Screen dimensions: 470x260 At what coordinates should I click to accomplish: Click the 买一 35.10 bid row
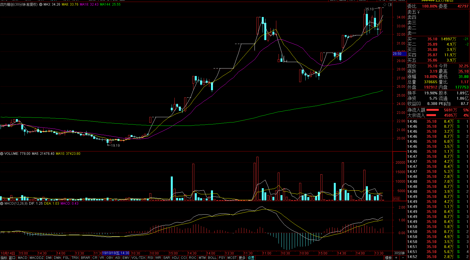[x=438, y=39]
